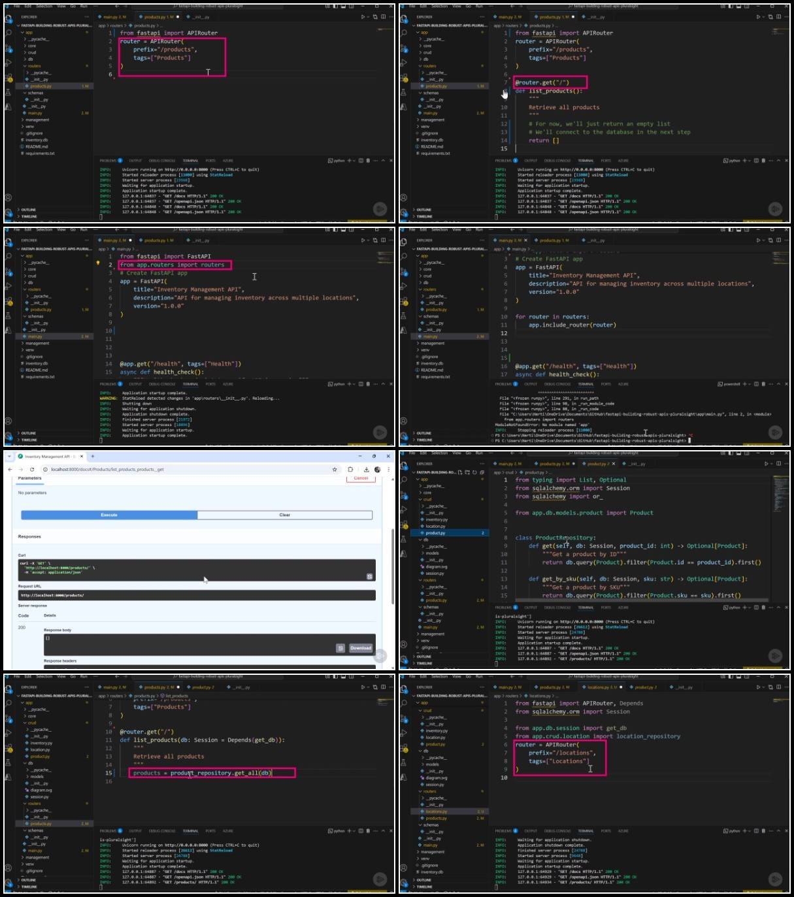Reload the page in the browser
Viewport: 794px width, 897px height.
tap(32, 469)
